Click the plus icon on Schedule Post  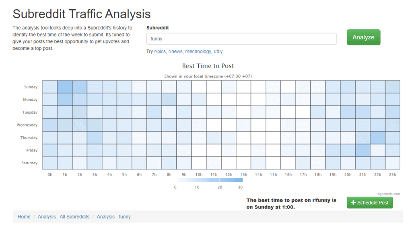(x=353, y=202)
